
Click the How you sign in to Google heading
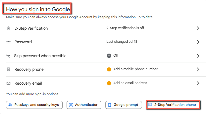[x=38, y=10]
